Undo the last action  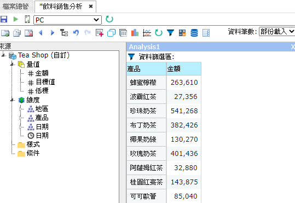(x=76, y=33)
